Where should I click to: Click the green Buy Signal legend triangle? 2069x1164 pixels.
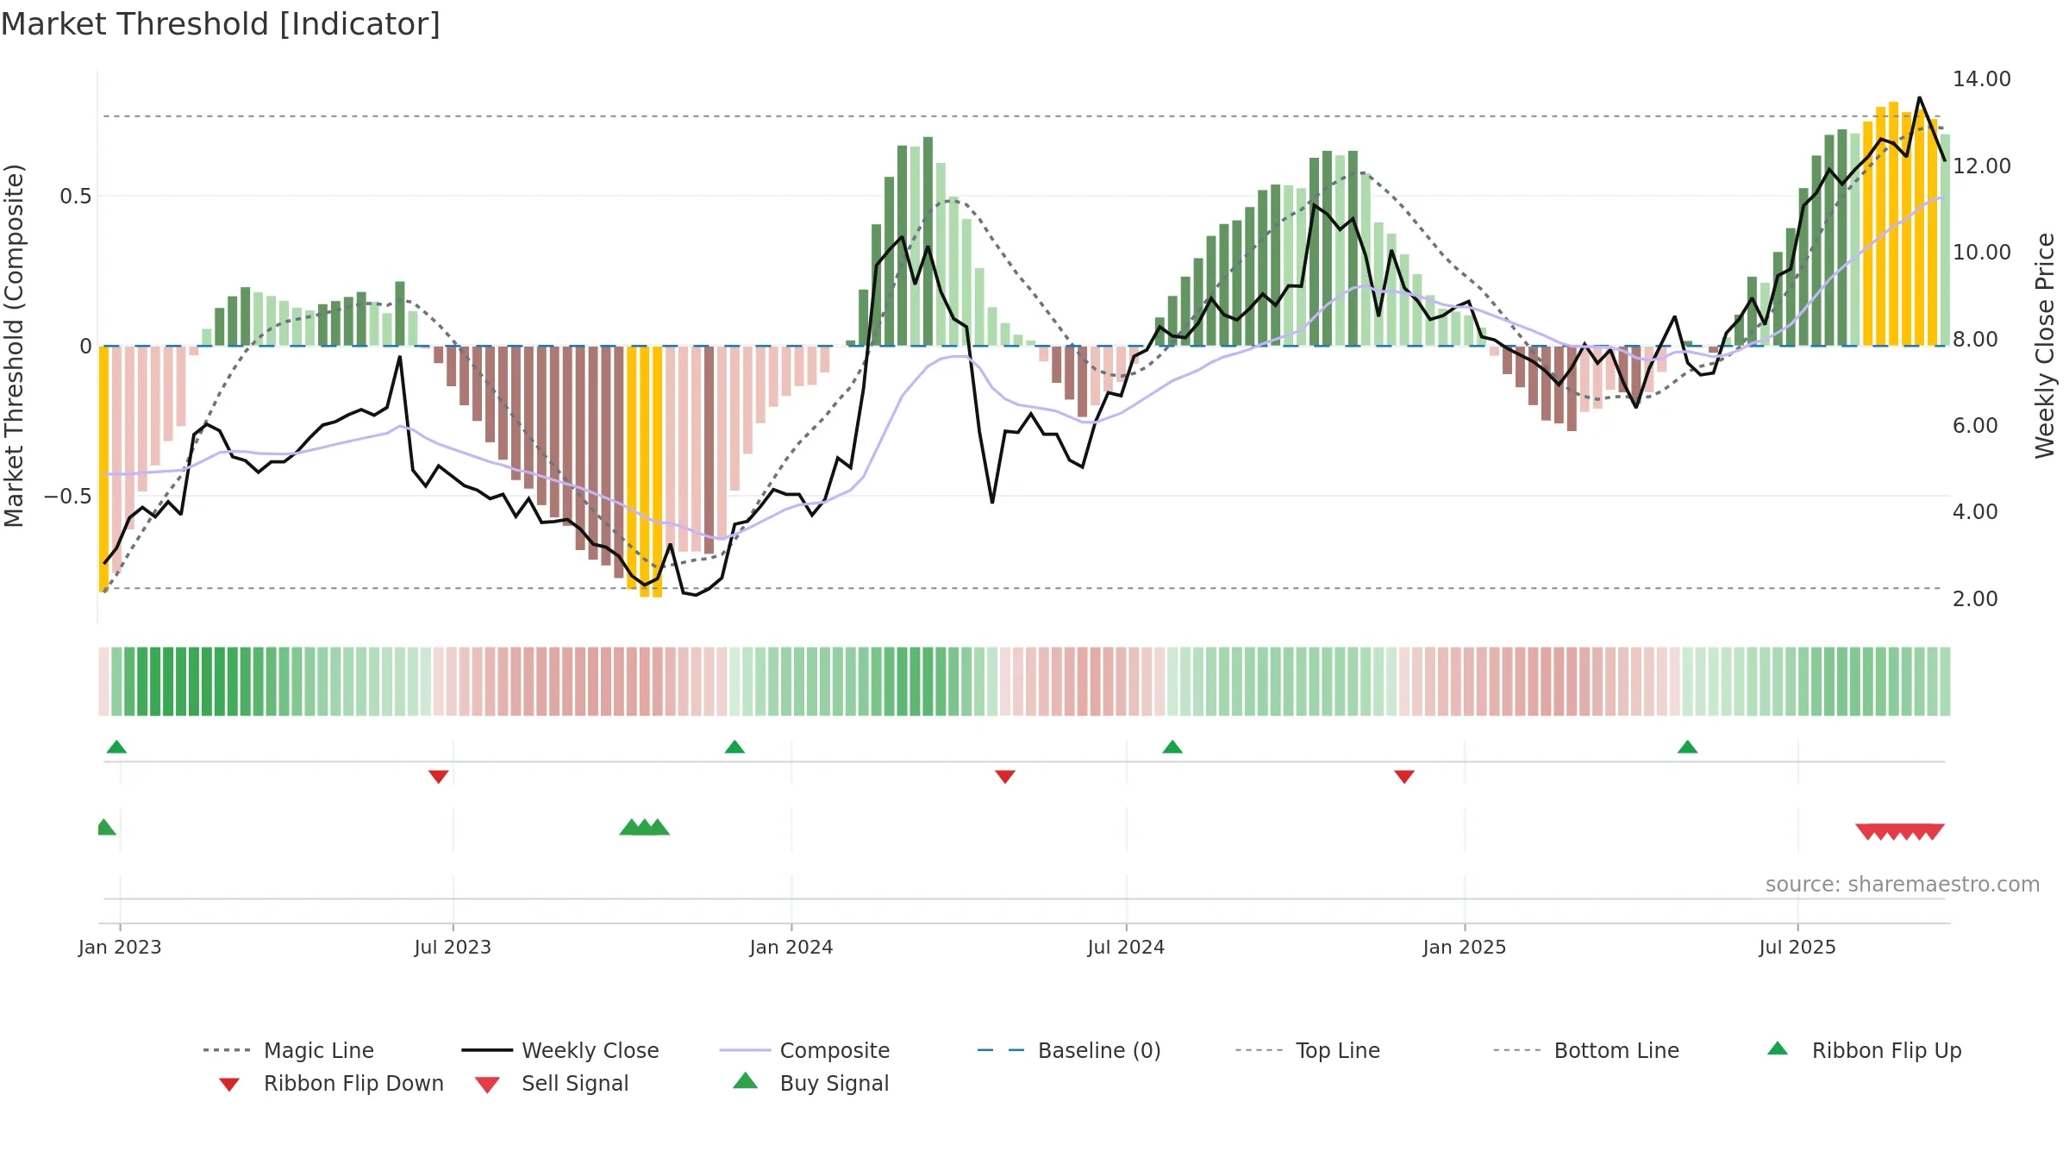pos(745,1080)
